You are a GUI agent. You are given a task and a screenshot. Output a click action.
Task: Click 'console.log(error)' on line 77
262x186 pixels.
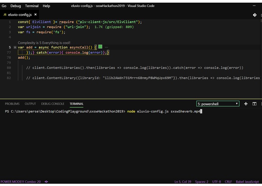pos(84,53)
